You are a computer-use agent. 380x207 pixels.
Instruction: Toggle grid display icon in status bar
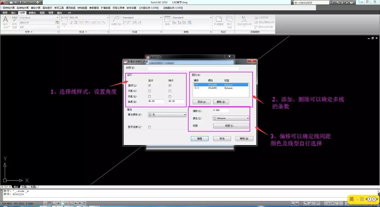[x=49, y=203]
